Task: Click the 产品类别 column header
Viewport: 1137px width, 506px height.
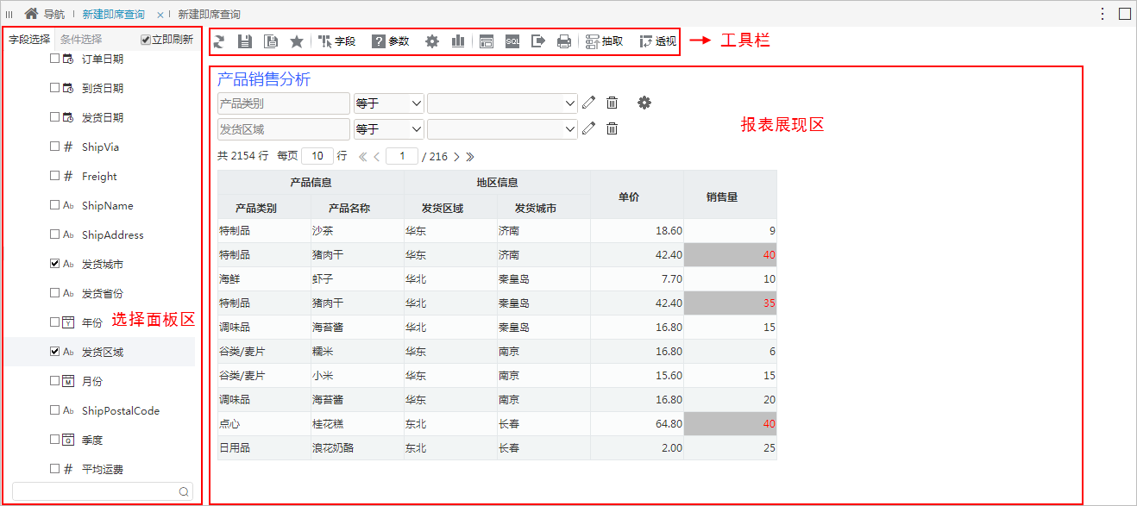Action: click(264, 207)
